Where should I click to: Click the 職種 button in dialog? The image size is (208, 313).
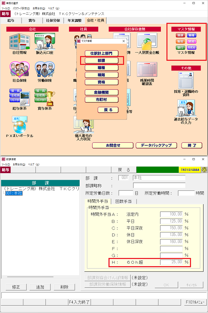(102, 68)
